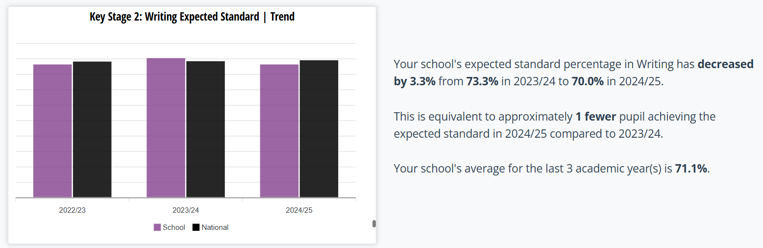763x248 pixels.
Task: Click the 2023/24 National bar
Action: pos(205,129)
